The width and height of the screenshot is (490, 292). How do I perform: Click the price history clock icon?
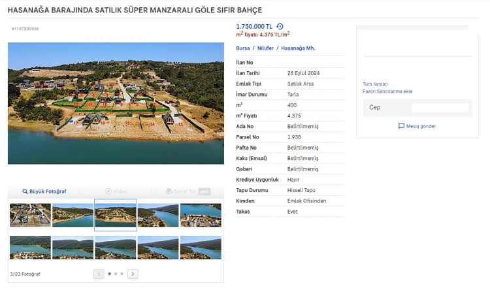point(280,26)
